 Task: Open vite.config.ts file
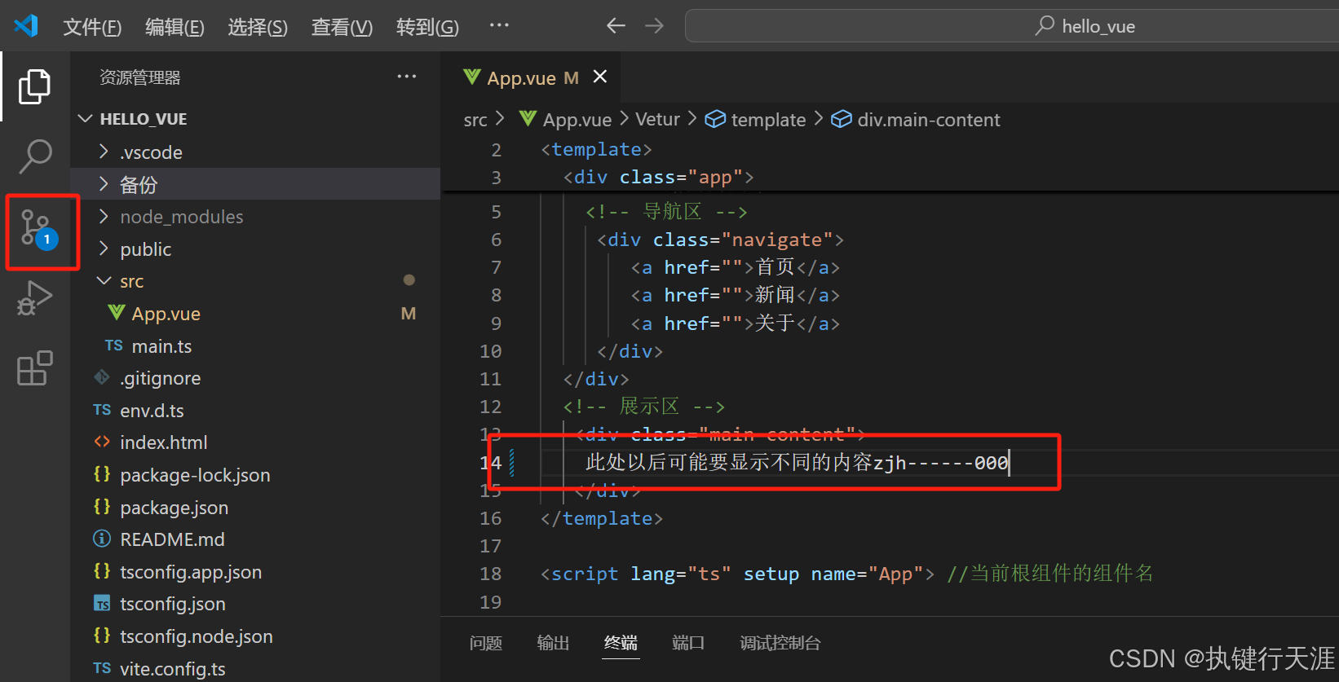coord(255,669)
